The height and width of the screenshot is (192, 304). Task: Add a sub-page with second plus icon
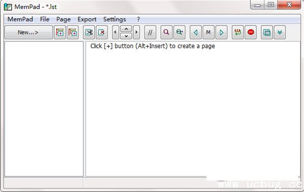[x=72, y=33]
